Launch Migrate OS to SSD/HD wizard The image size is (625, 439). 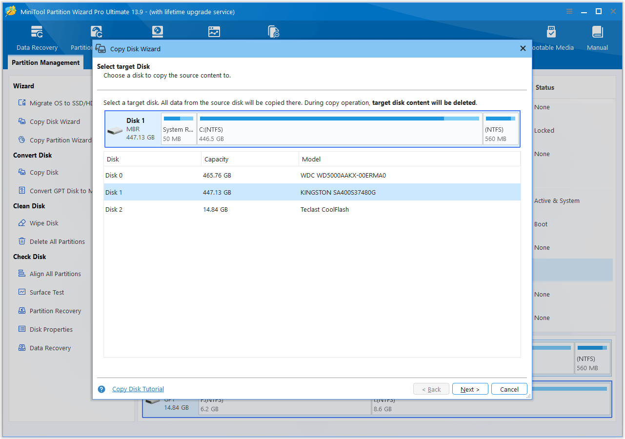55,103
